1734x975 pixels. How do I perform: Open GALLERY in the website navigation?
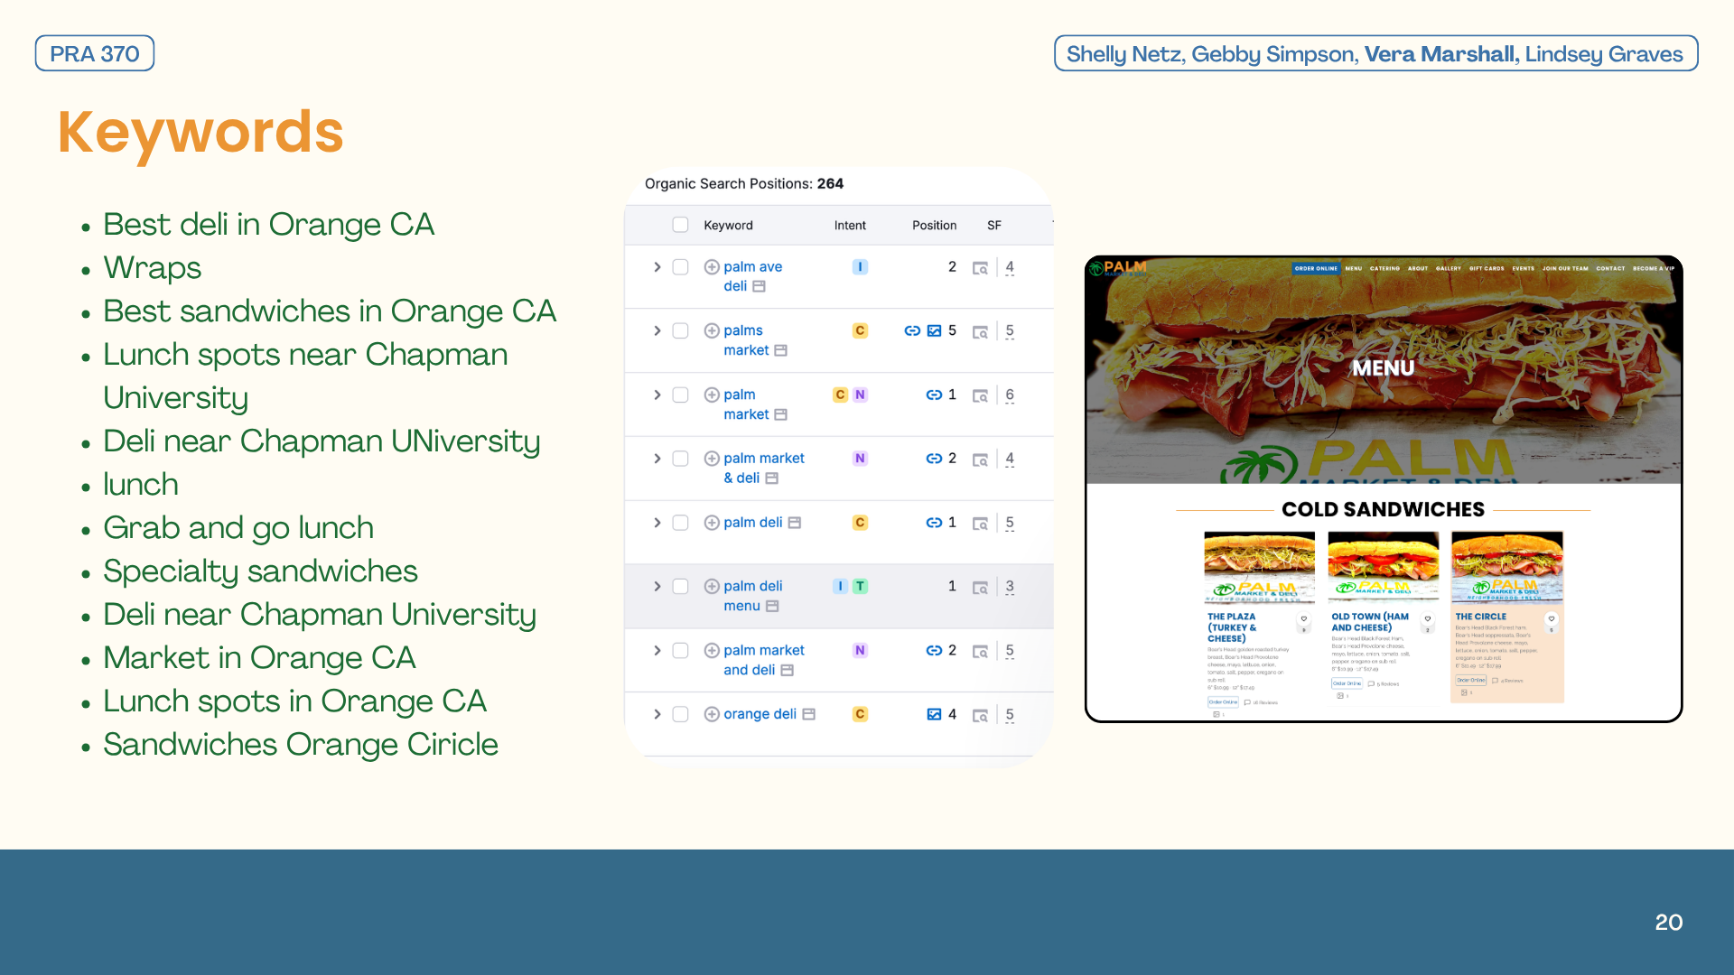[x=1449, y=268]
